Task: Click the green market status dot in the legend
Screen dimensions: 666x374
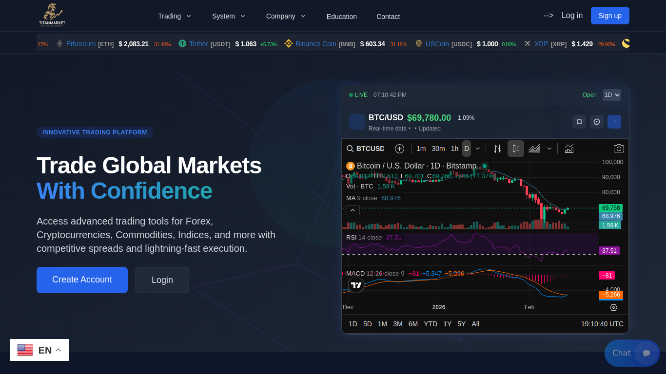Action: 485,166
